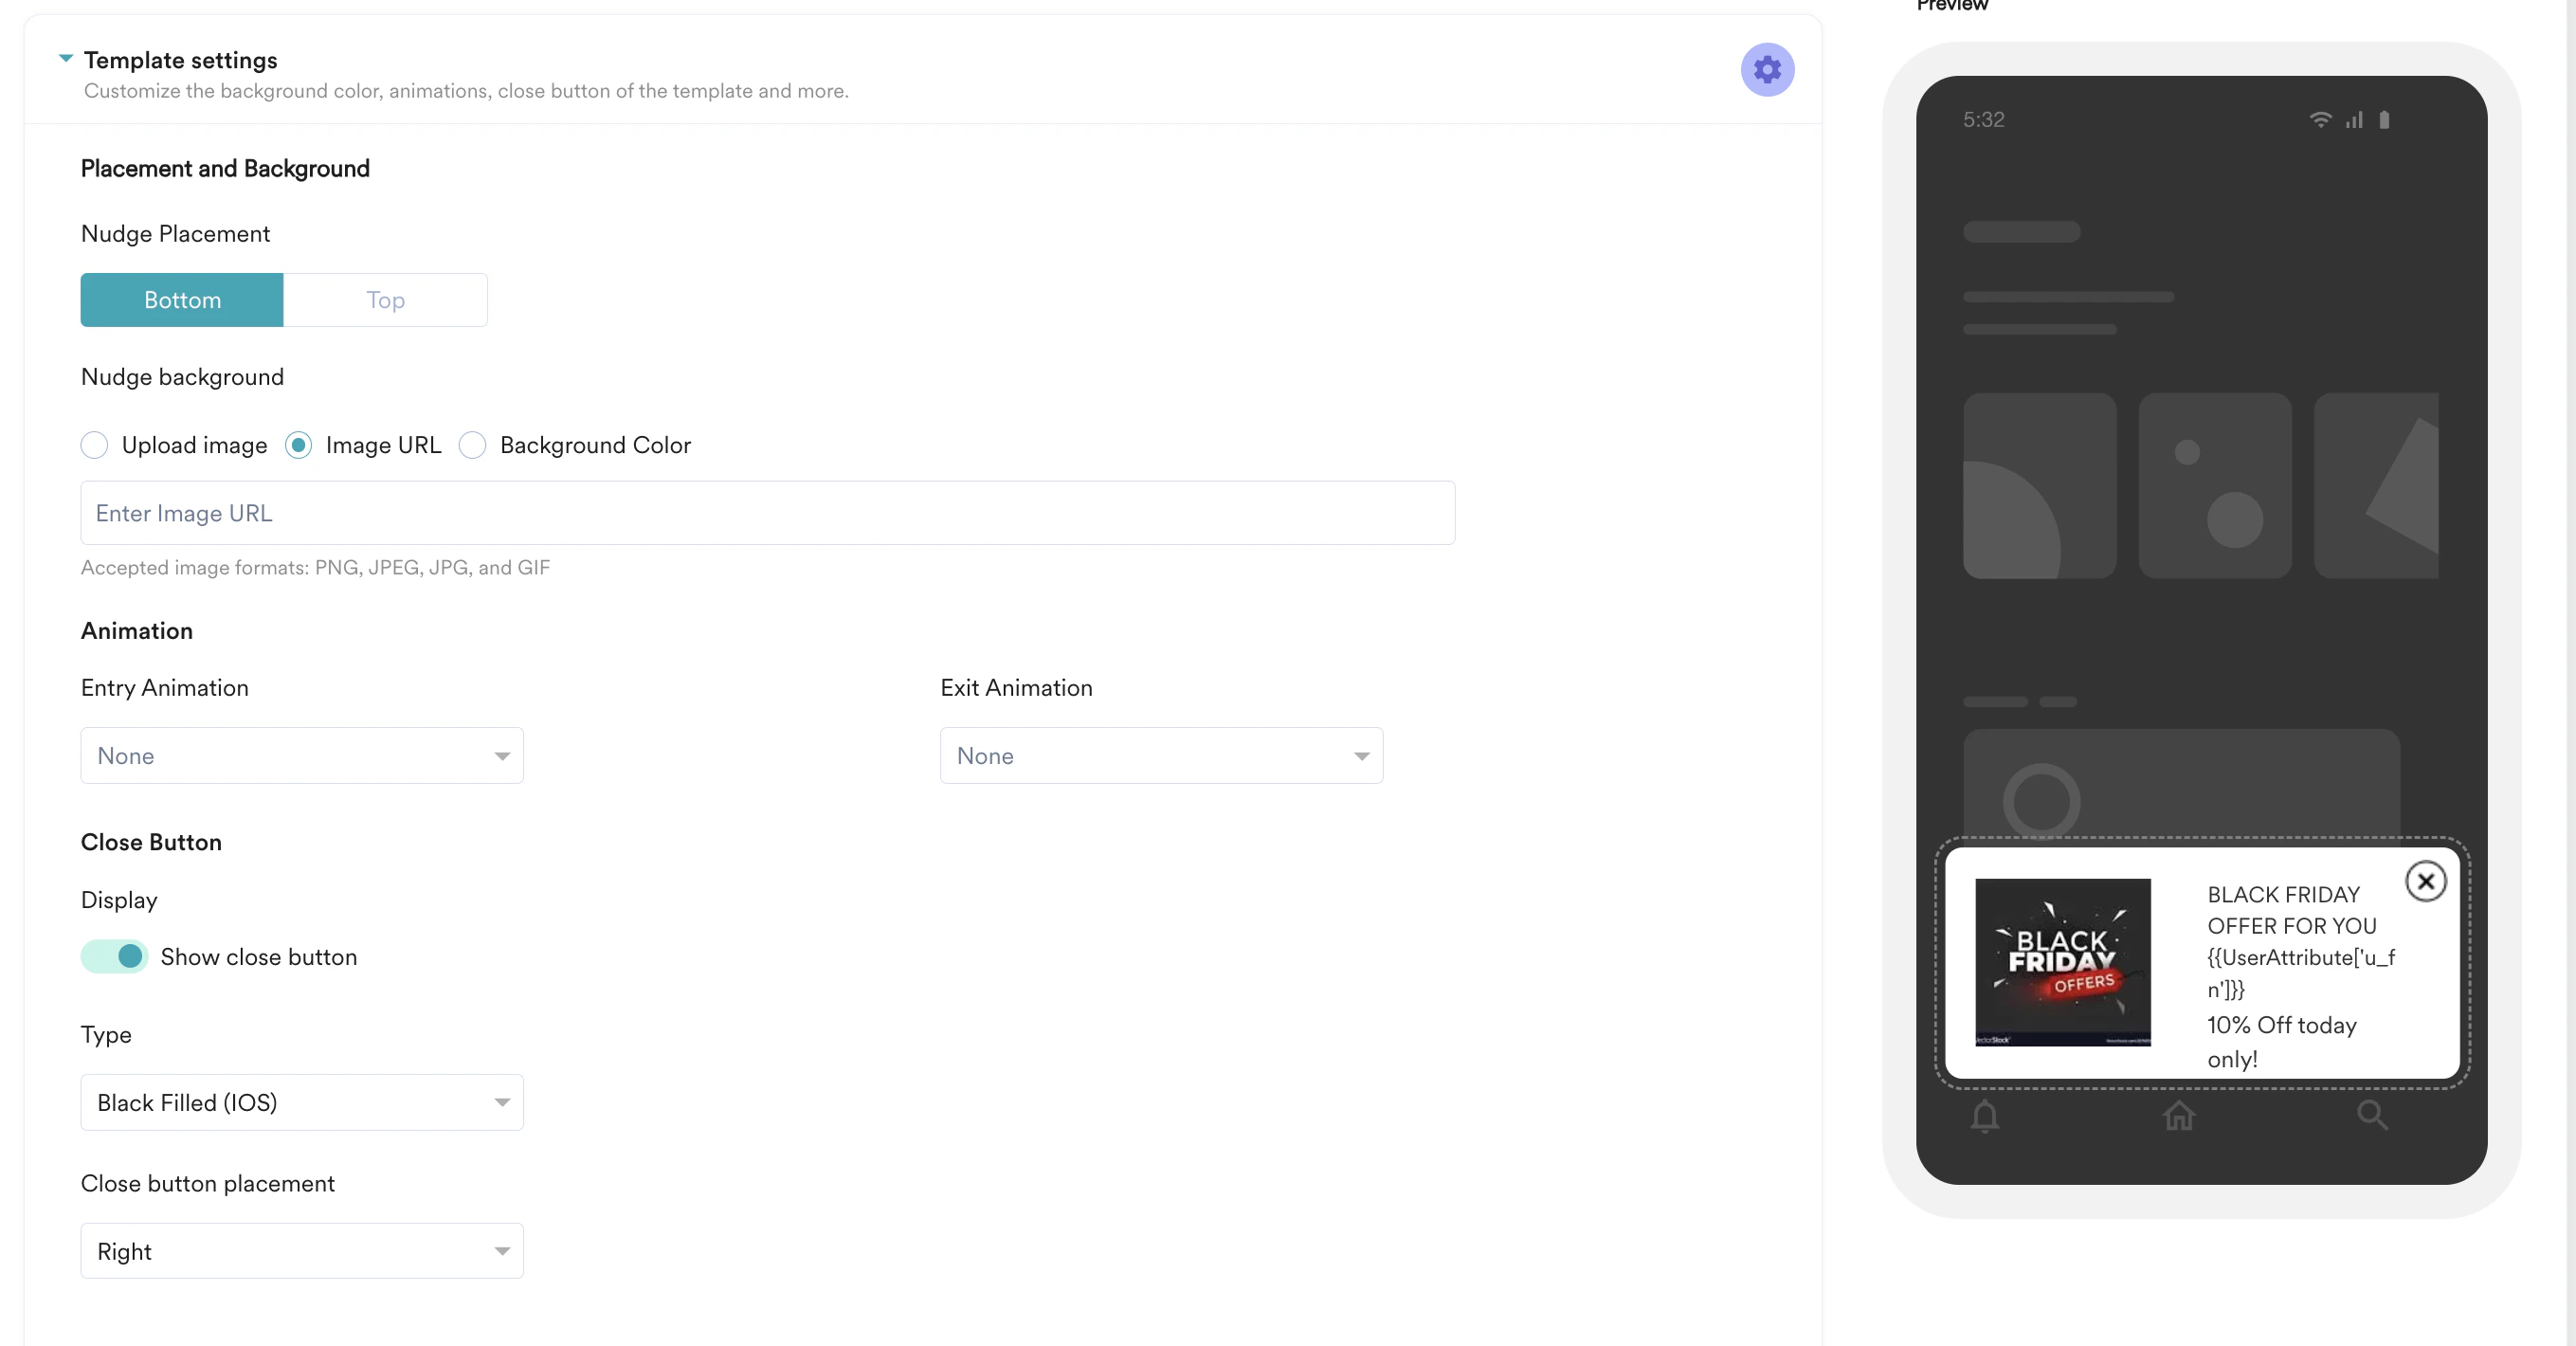Open Close button placement Right dropdown
The height and width of the screenshot is (1346, 2576).
point(301,1250)
